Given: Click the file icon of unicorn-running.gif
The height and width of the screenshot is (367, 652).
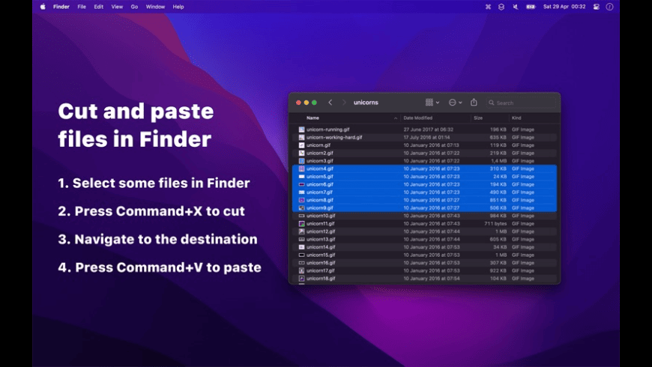Looking at the screenshot, I should coord(301,130).
